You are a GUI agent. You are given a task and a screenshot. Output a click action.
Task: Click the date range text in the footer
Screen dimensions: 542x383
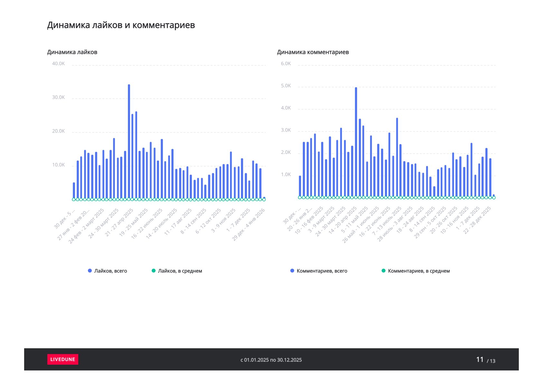click(x=271, y=360)
